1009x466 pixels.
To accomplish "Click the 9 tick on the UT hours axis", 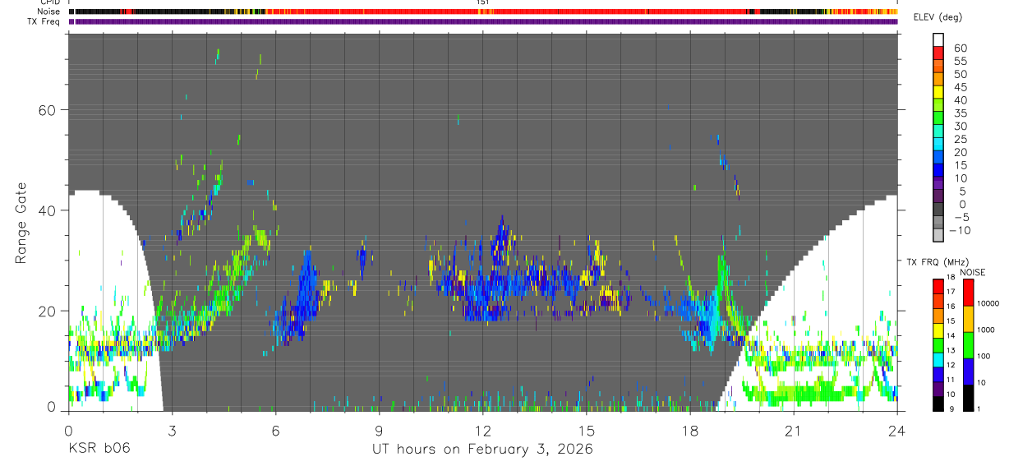I will click(x=379, y=430).
